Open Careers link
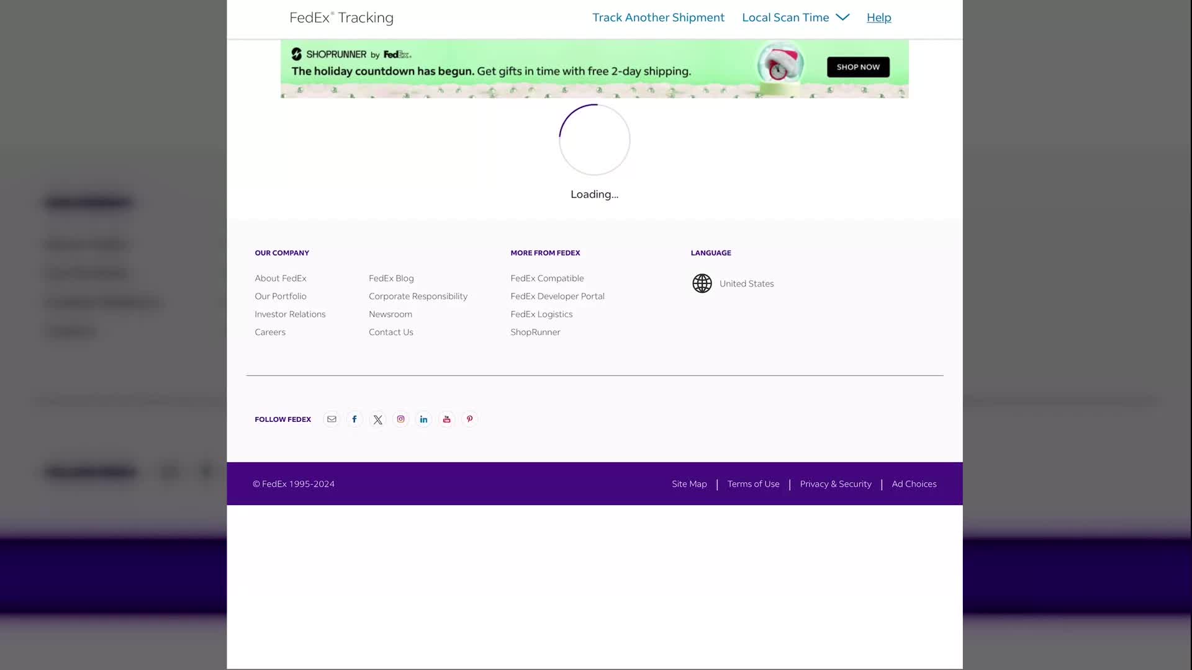 270,333
